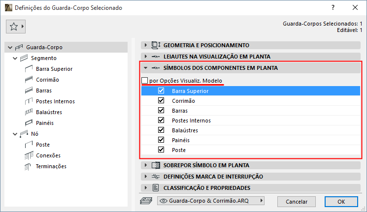Click the help question mark button
Viewport: 367px width, 212px height.
(x=333, y=8)
